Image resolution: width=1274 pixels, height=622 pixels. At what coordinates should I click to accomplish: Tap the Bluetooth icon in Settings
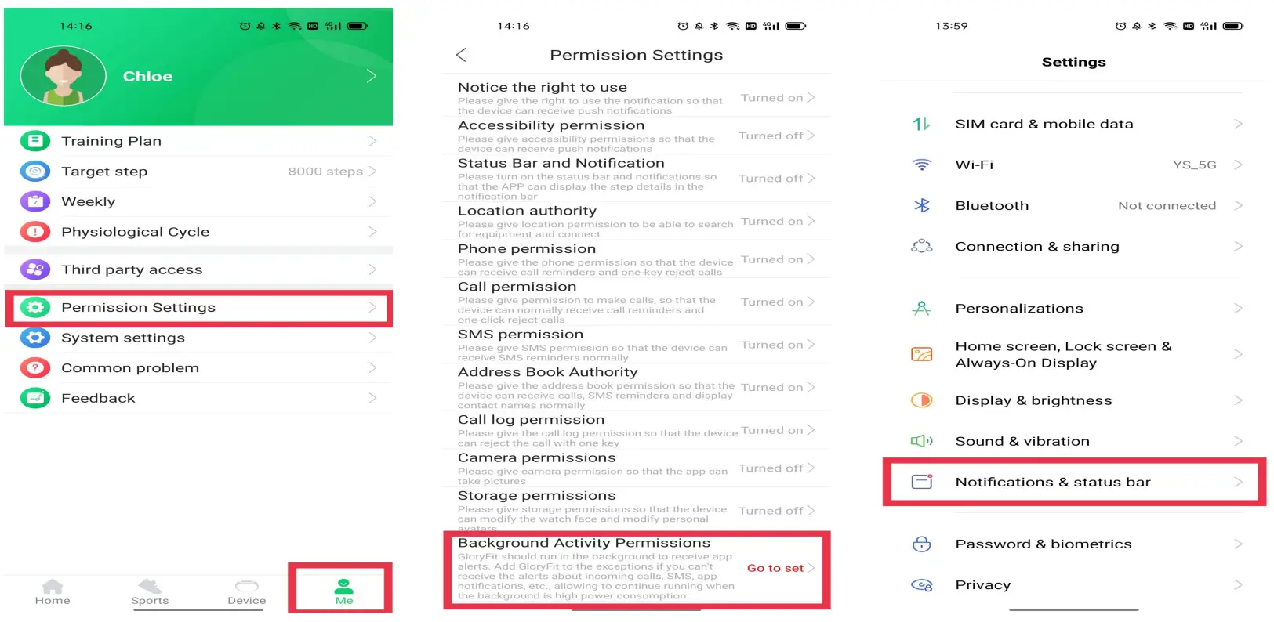point(921,205)
